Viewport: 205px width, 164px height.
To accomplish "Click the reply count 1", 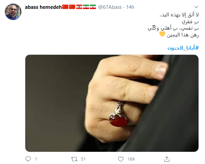I will click(x=36, y=159).
